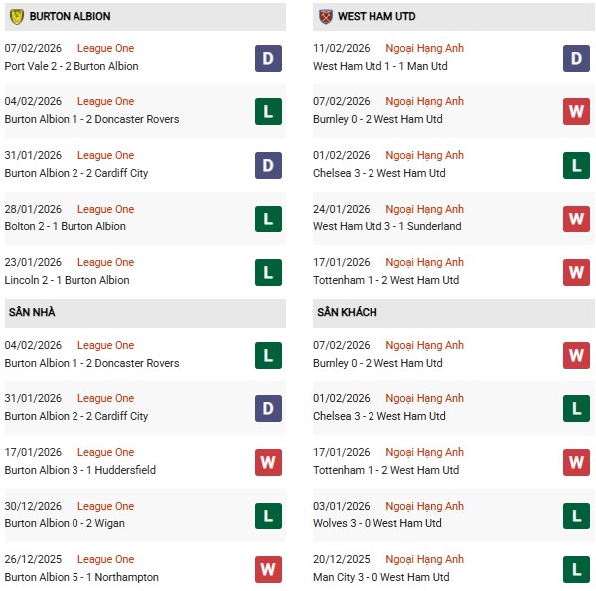Click the W badge for Sunderland match
596x591 pixels.
[x=576, y=219]
